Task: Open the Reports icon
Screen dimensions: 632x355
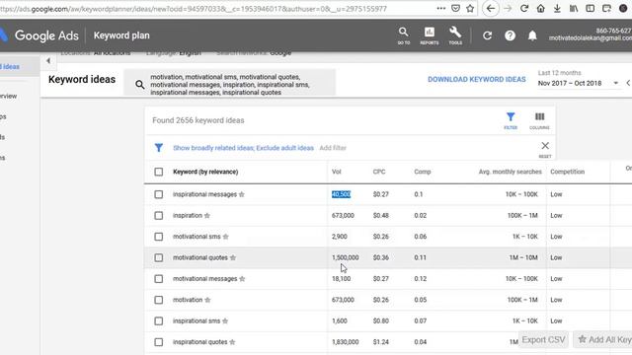Action: (x=430, y=35)
